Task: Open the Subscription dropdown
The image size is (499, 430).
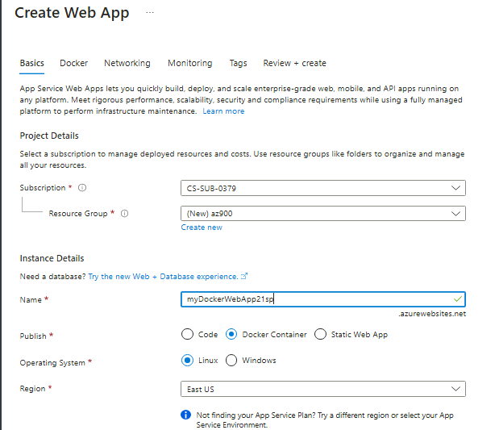Action: (x=323, y=188)
